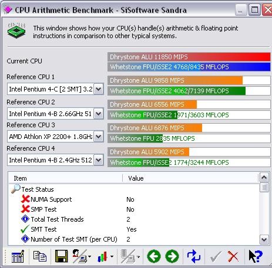This screenshot has width=272, height=268.
Task: Click the red X cancel icon
Action: pos(233,256)
